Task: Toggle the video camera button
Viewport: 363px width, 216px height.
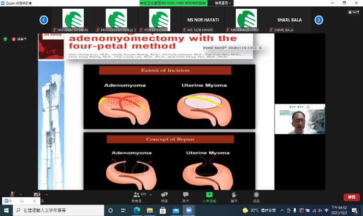Action: pyautogui.click(x=37, y=195)
